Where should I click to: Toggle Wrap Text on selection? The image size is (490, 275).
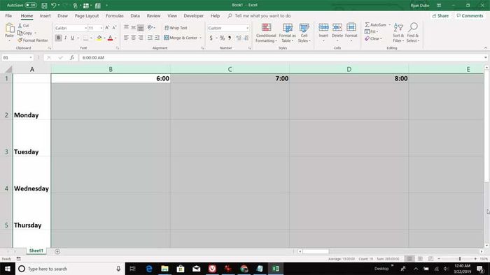[x=176, y=28]
